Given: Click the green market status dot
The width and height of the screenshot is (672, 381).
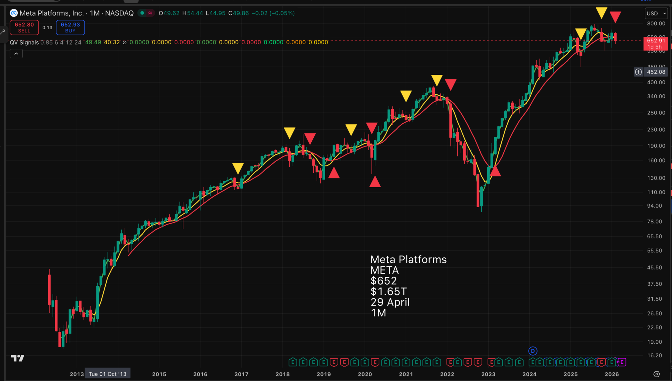Looking at the screenshot, I should click(142, 13).
